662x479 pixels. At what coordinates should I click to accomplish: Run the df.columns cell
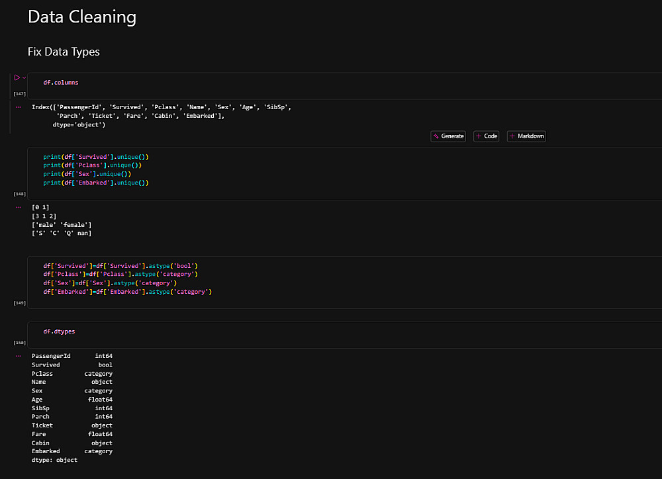pyautogui.click(x=17, y=77)
